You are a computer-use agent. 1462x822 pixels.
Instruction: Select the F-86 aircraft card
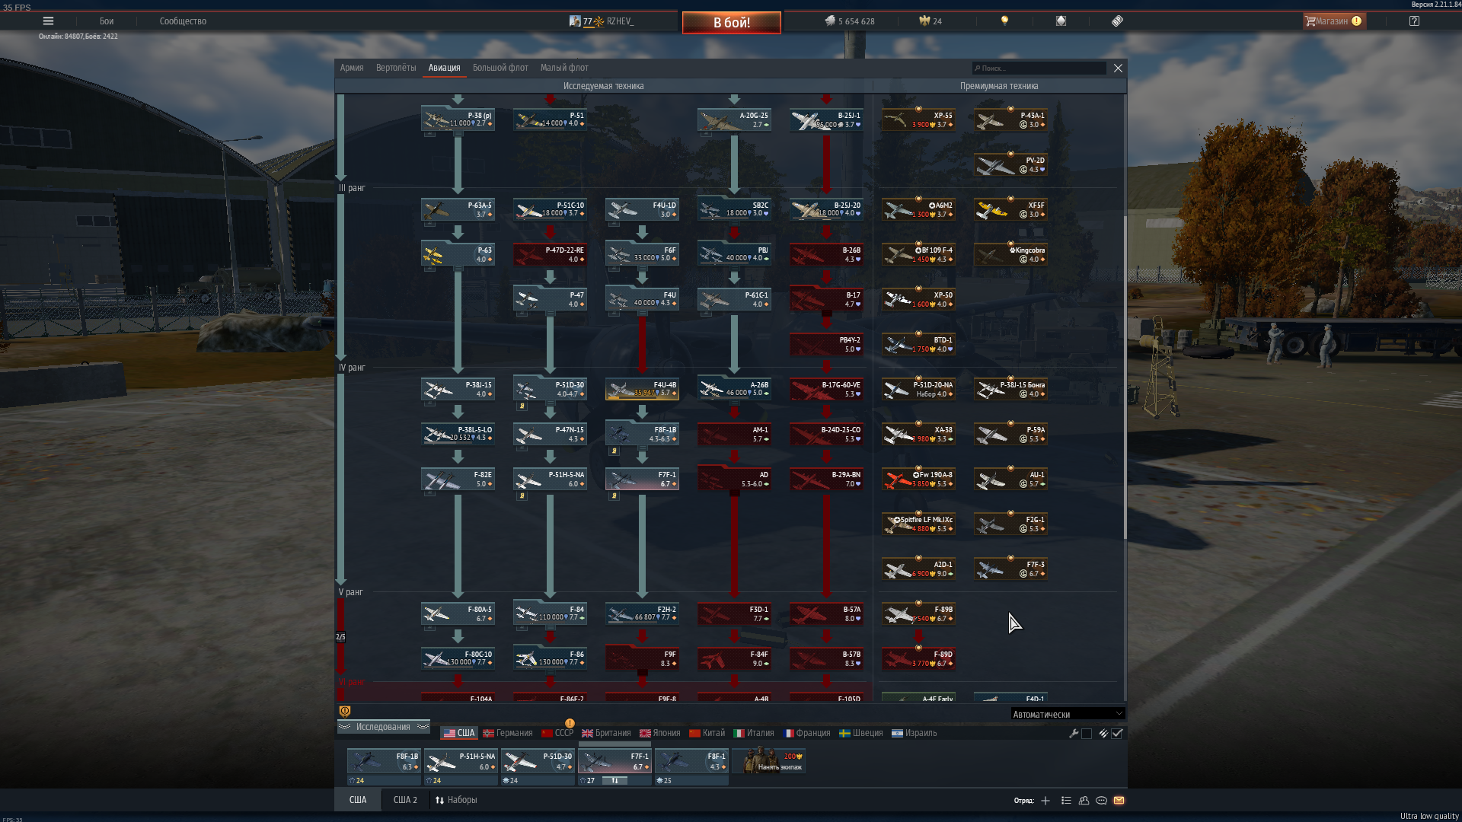coord(550,659)
